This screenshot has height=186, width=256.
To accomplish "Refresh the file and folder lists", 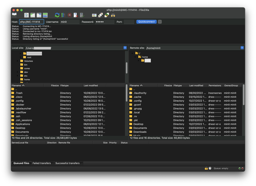I will pyautogui.click(x=57, y=15).
